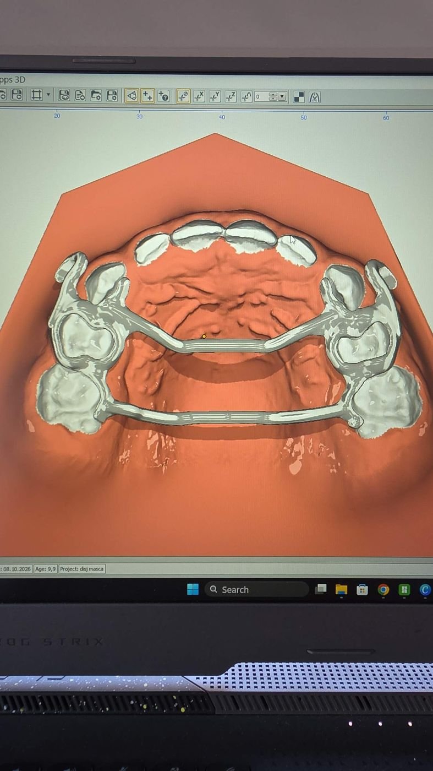Toggle the checkerboard background icon
This screenshot has width=433, height=771.
coord(299,97)
